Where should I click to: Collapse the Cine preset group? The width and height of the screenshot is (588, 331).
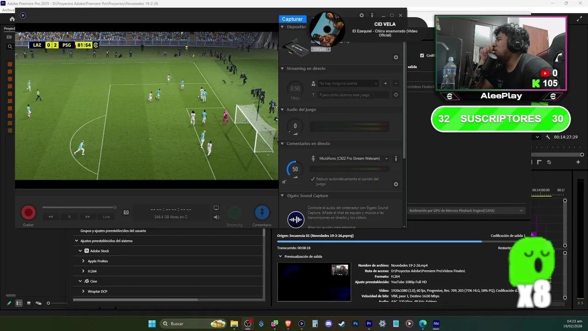pyautogui.click(x=80, y=281)
